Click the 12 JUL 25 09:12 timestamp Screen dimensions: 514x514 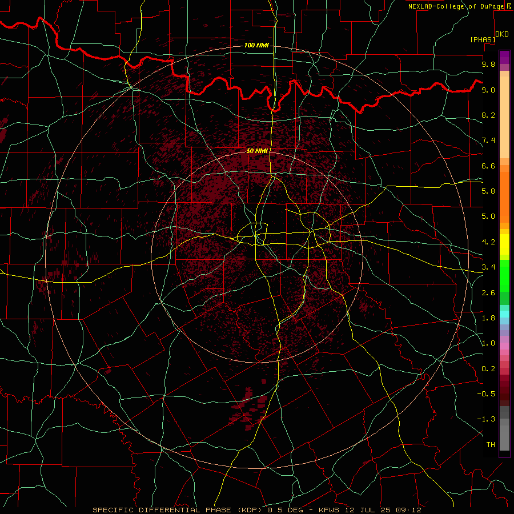(383, 510)
